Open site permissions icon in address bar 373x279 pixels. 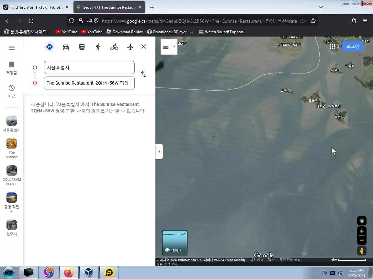89,21
